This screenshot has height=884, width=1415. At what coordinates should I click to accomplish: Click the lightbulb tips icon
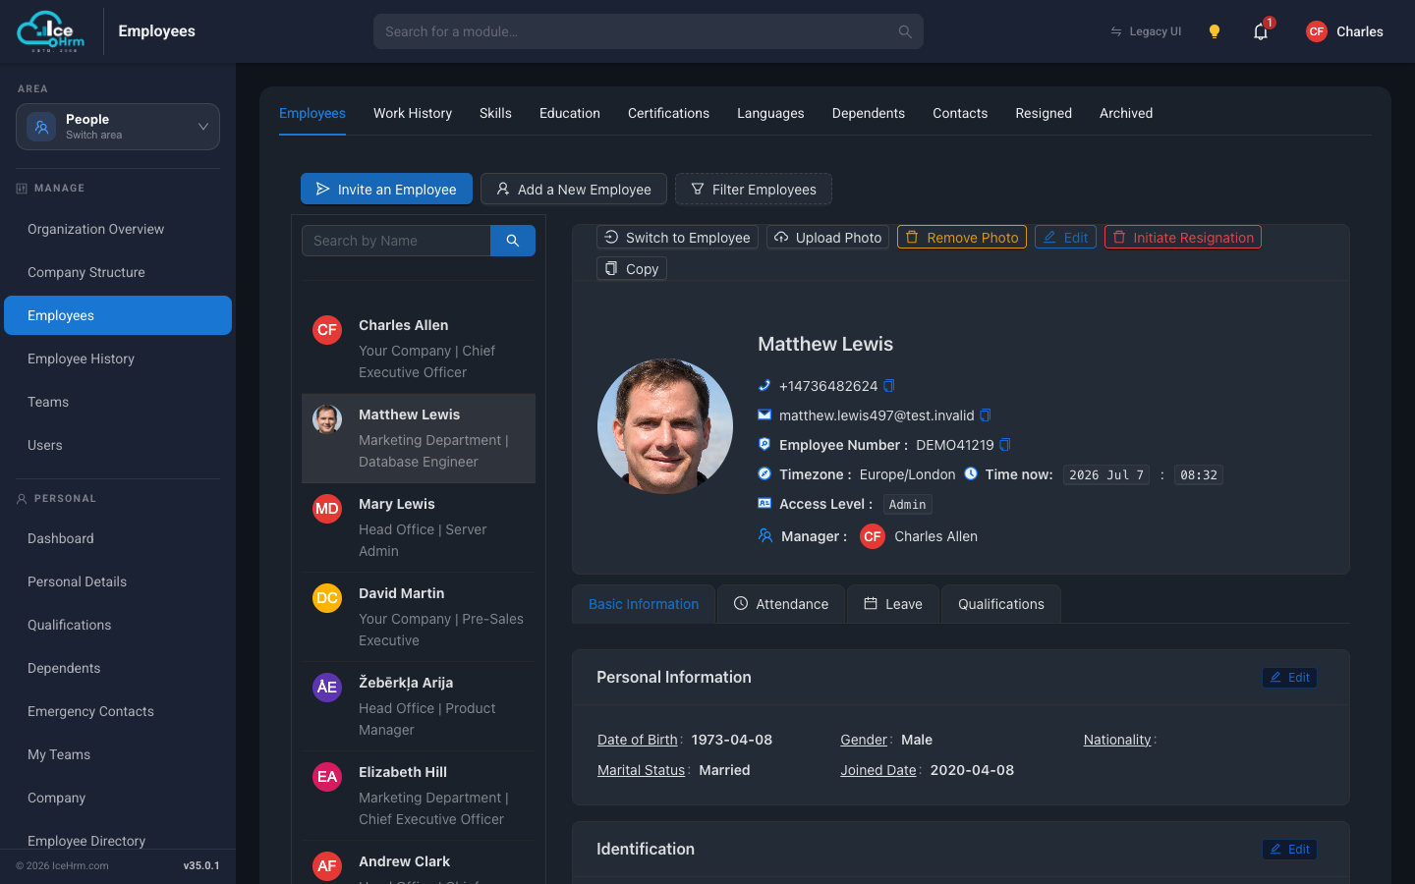(x=1215, y=31)
